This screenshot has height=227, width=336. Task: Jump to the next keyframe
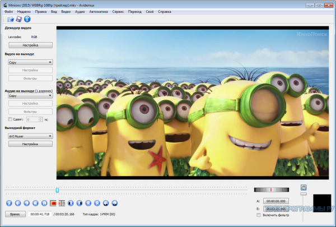44,203
